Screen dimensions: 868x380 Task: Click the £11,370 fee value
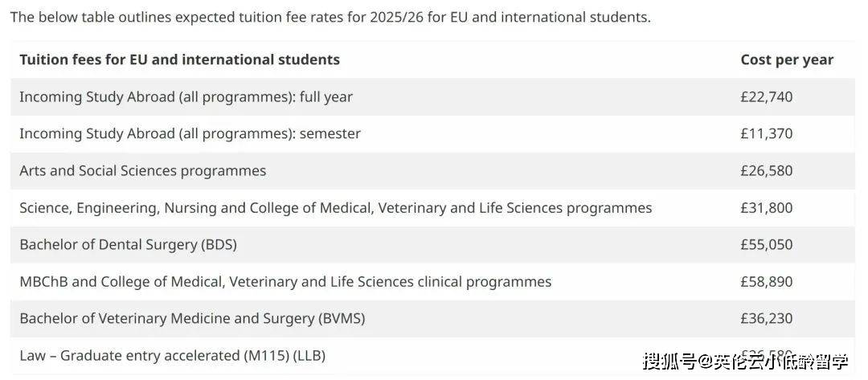[767, 134]
